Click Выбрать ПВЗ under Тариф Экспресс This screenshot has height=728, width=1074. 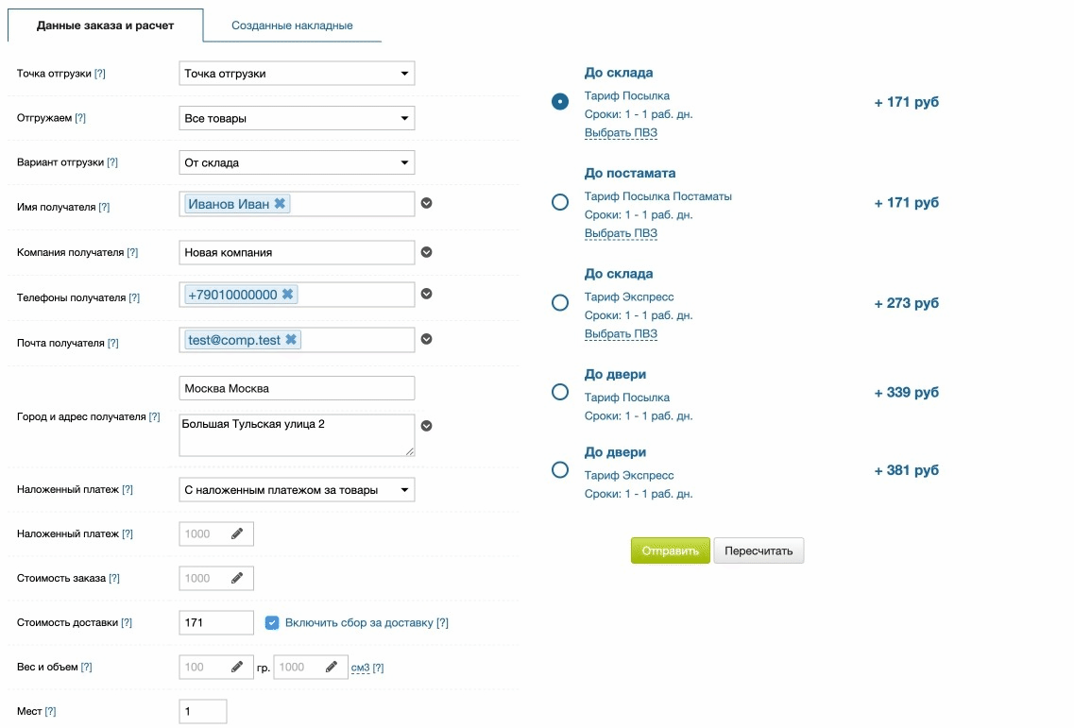click(x=621, y=334)
